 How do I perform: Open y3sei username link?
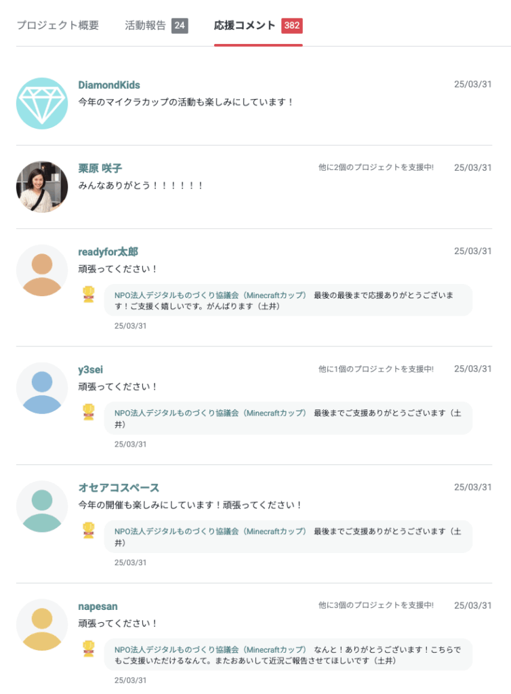[91, 369]
